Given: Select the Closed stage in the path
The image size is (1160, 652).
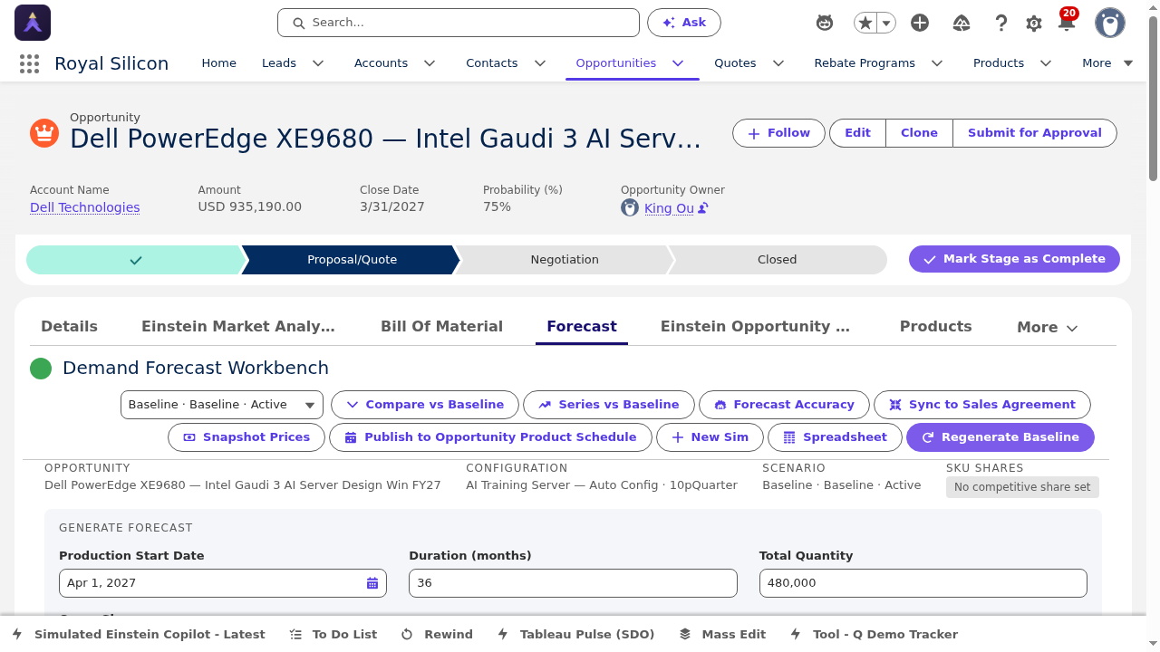Looking at the screenshot, I should [x=777, y=260].
